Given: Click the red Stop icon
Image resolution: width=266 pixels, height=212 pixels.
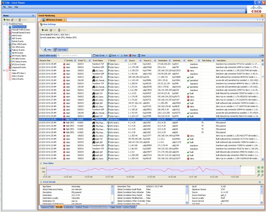Looking at the screenshot, I should coord(130,55).
